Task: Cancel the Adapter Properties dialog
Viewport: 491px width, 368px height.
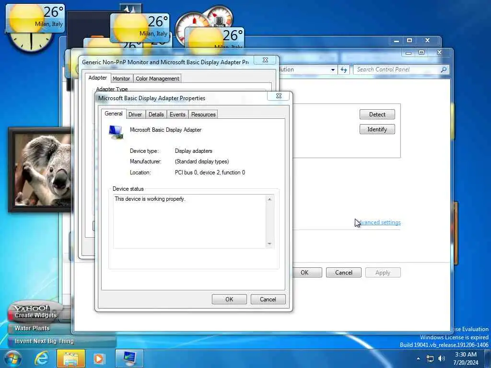Action: click(x=268, y=299)
